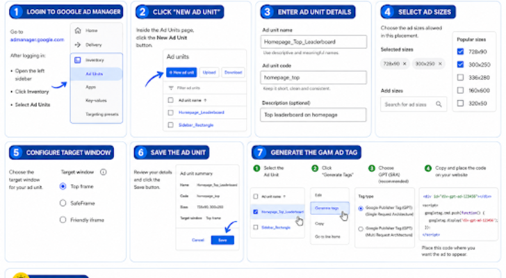This screenshot has height=278, width=506.
Task: Select the SafeFrame radio button
Action: click(x=63, y=203)
